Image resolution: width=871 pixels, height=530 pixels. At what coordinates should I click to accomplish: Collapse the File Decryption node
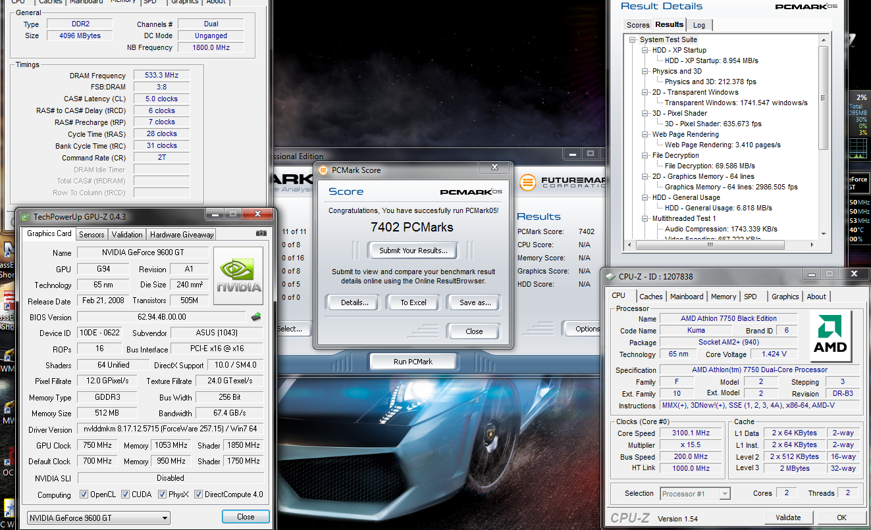click(x=645, y=155)
